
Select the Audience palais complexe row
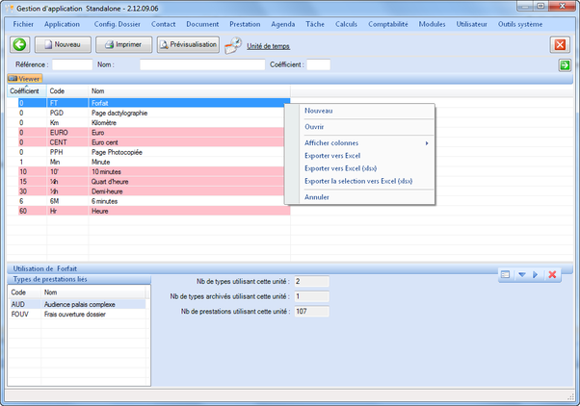(x=79, y=303)
